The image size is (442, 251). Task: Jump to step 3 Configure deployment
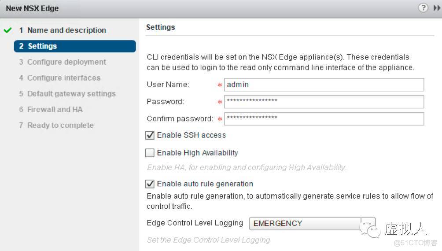(66, 62)
